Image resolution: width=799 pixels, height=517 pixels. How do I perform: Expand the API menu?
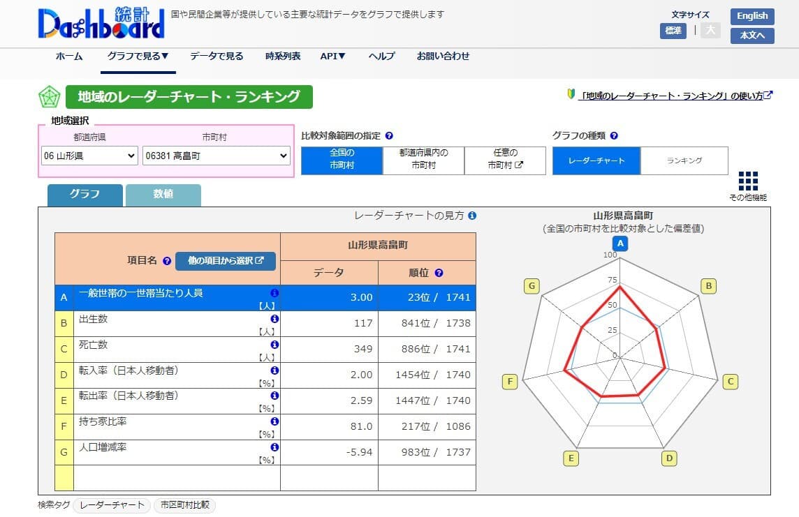coord(332,57)
